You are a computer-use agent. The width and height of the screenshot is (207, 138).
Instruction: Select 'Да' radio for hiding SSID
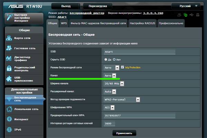click(106, 59)
